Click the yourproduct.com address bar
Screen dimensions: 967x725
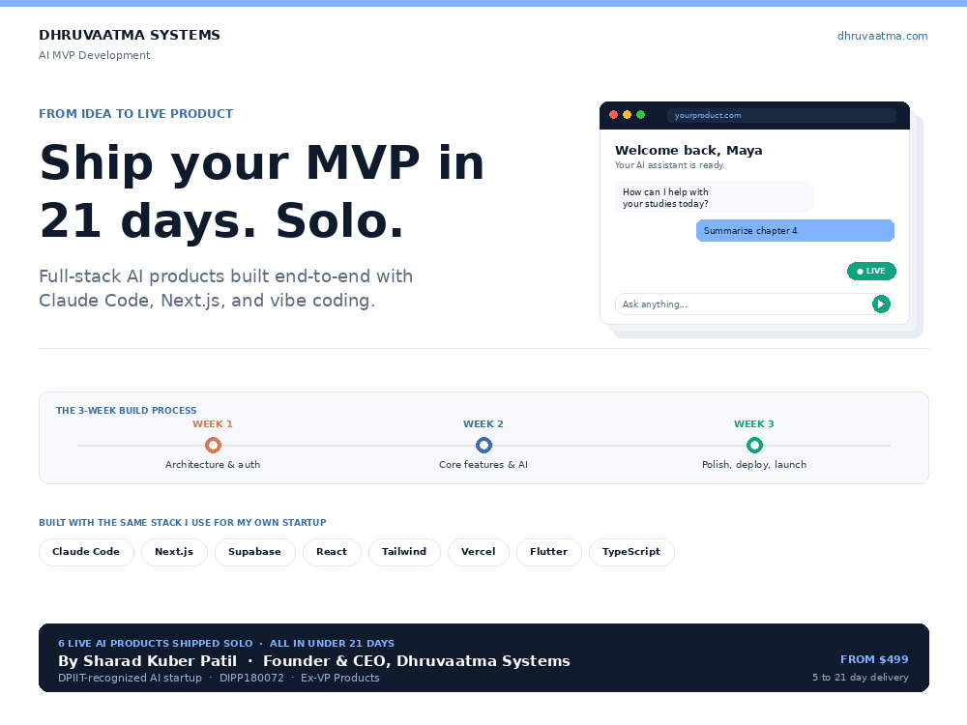[x=781, y=115]
